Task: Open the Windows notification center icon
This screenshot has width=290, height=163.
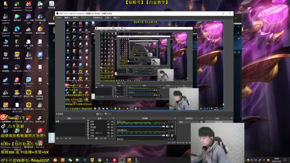Action: (285, 160)
